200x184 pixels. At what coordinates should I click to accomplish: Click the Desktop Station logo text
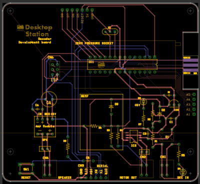pos(38,30)
